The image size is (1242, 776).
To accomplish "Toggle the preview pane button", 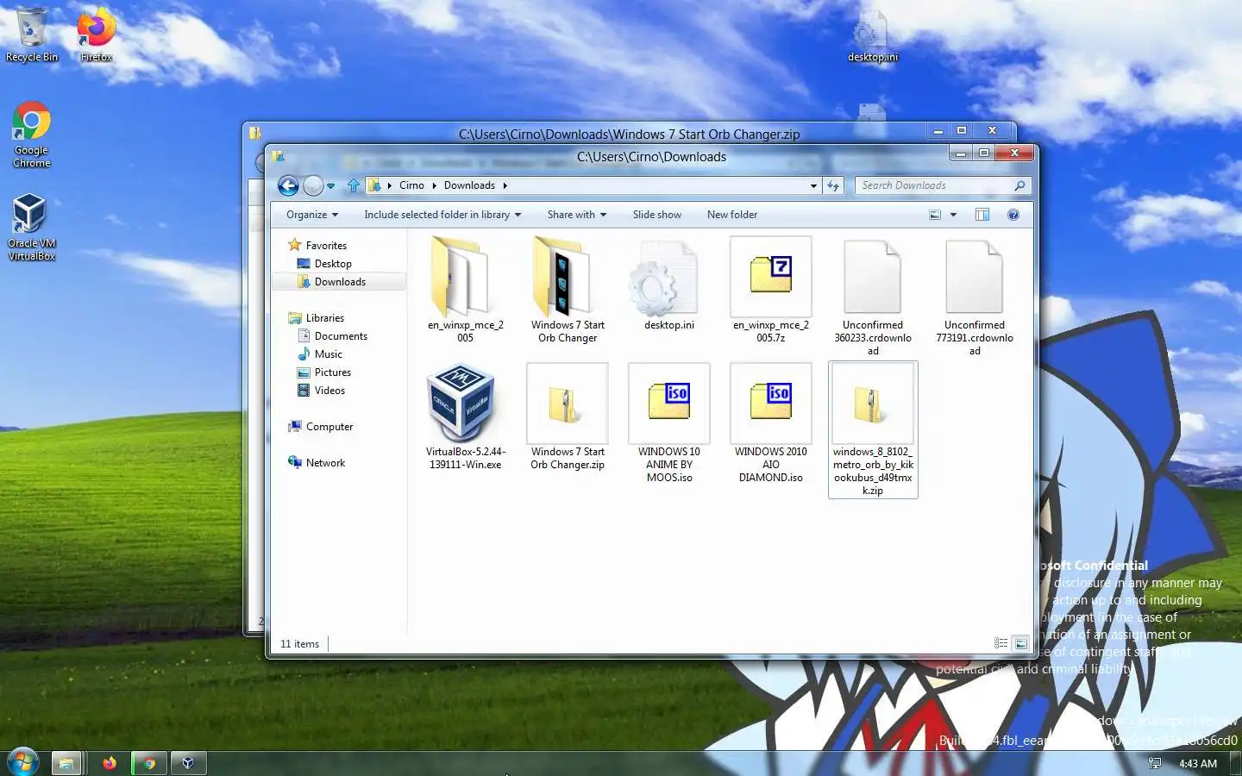I will (982, 215).
